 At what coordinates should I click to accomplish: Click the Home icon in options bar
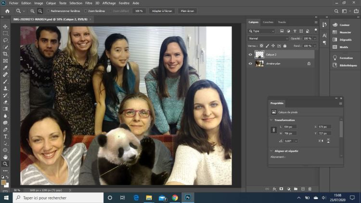(7, 11)
